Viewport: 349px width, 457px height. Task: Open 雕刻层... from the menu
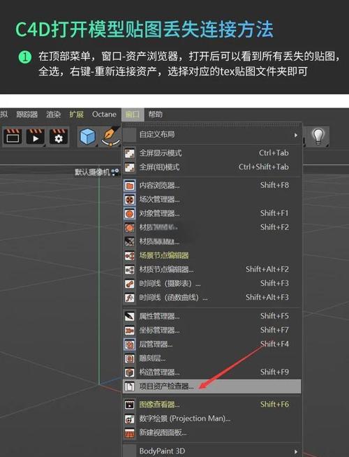click(x=211, y=358)
